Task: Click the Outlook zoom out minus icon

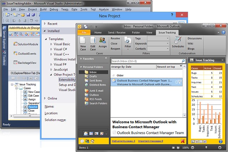Action: 192,148
